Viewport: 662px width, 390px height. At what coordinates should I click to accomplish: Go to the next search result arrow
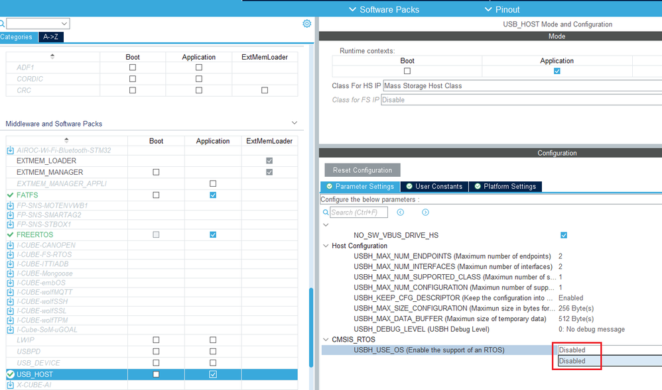point(425,213)
